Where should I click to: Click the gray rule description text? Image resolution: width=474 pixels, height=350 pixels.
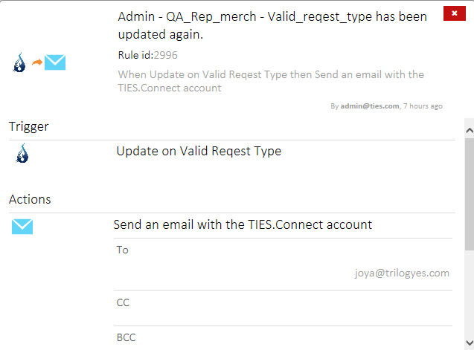tap(271, 81)
